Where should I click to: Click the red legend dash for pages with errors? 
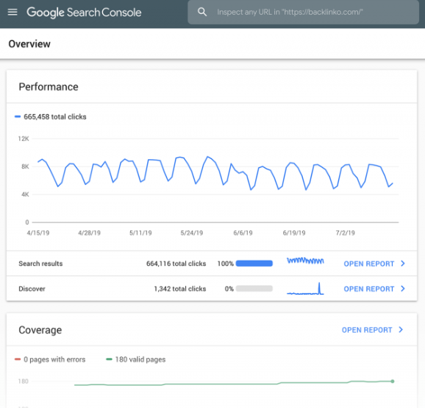(18, 359)
